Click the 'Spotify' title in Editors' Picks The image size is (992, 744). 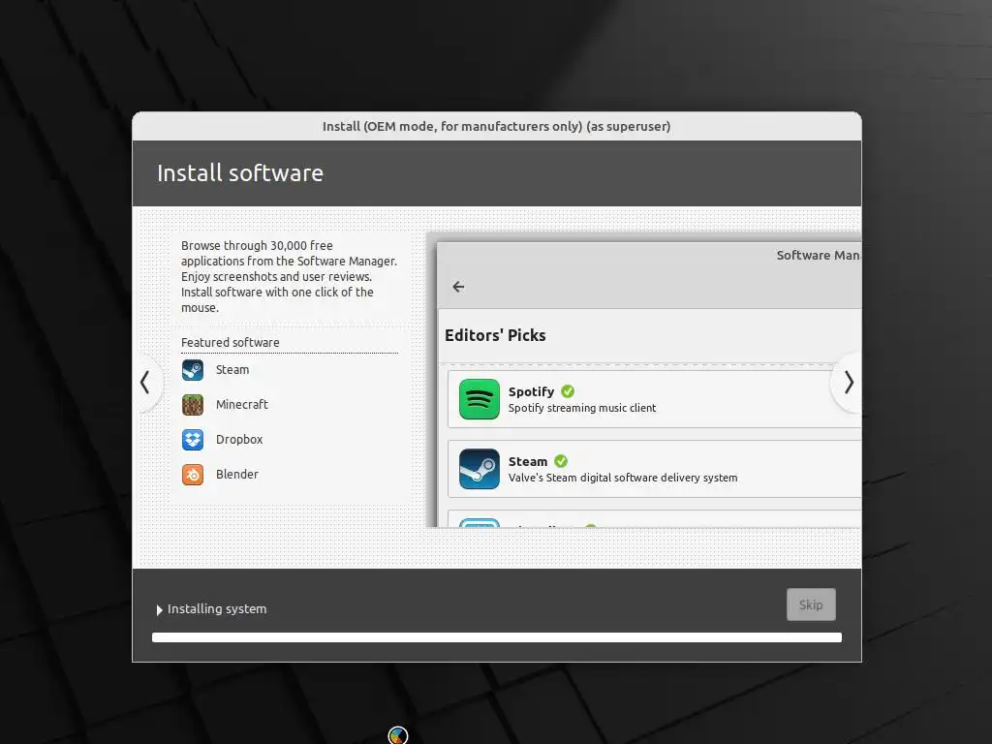click(x=531, y=391)
